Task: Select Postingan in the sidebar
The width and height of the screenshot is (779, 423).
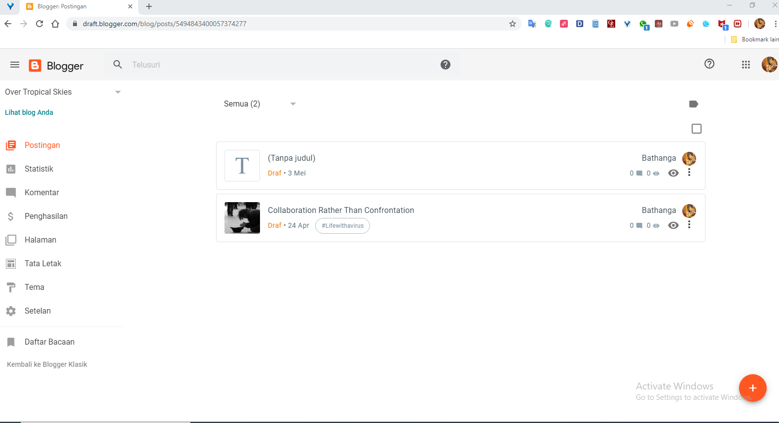Action: coord(42,145)
